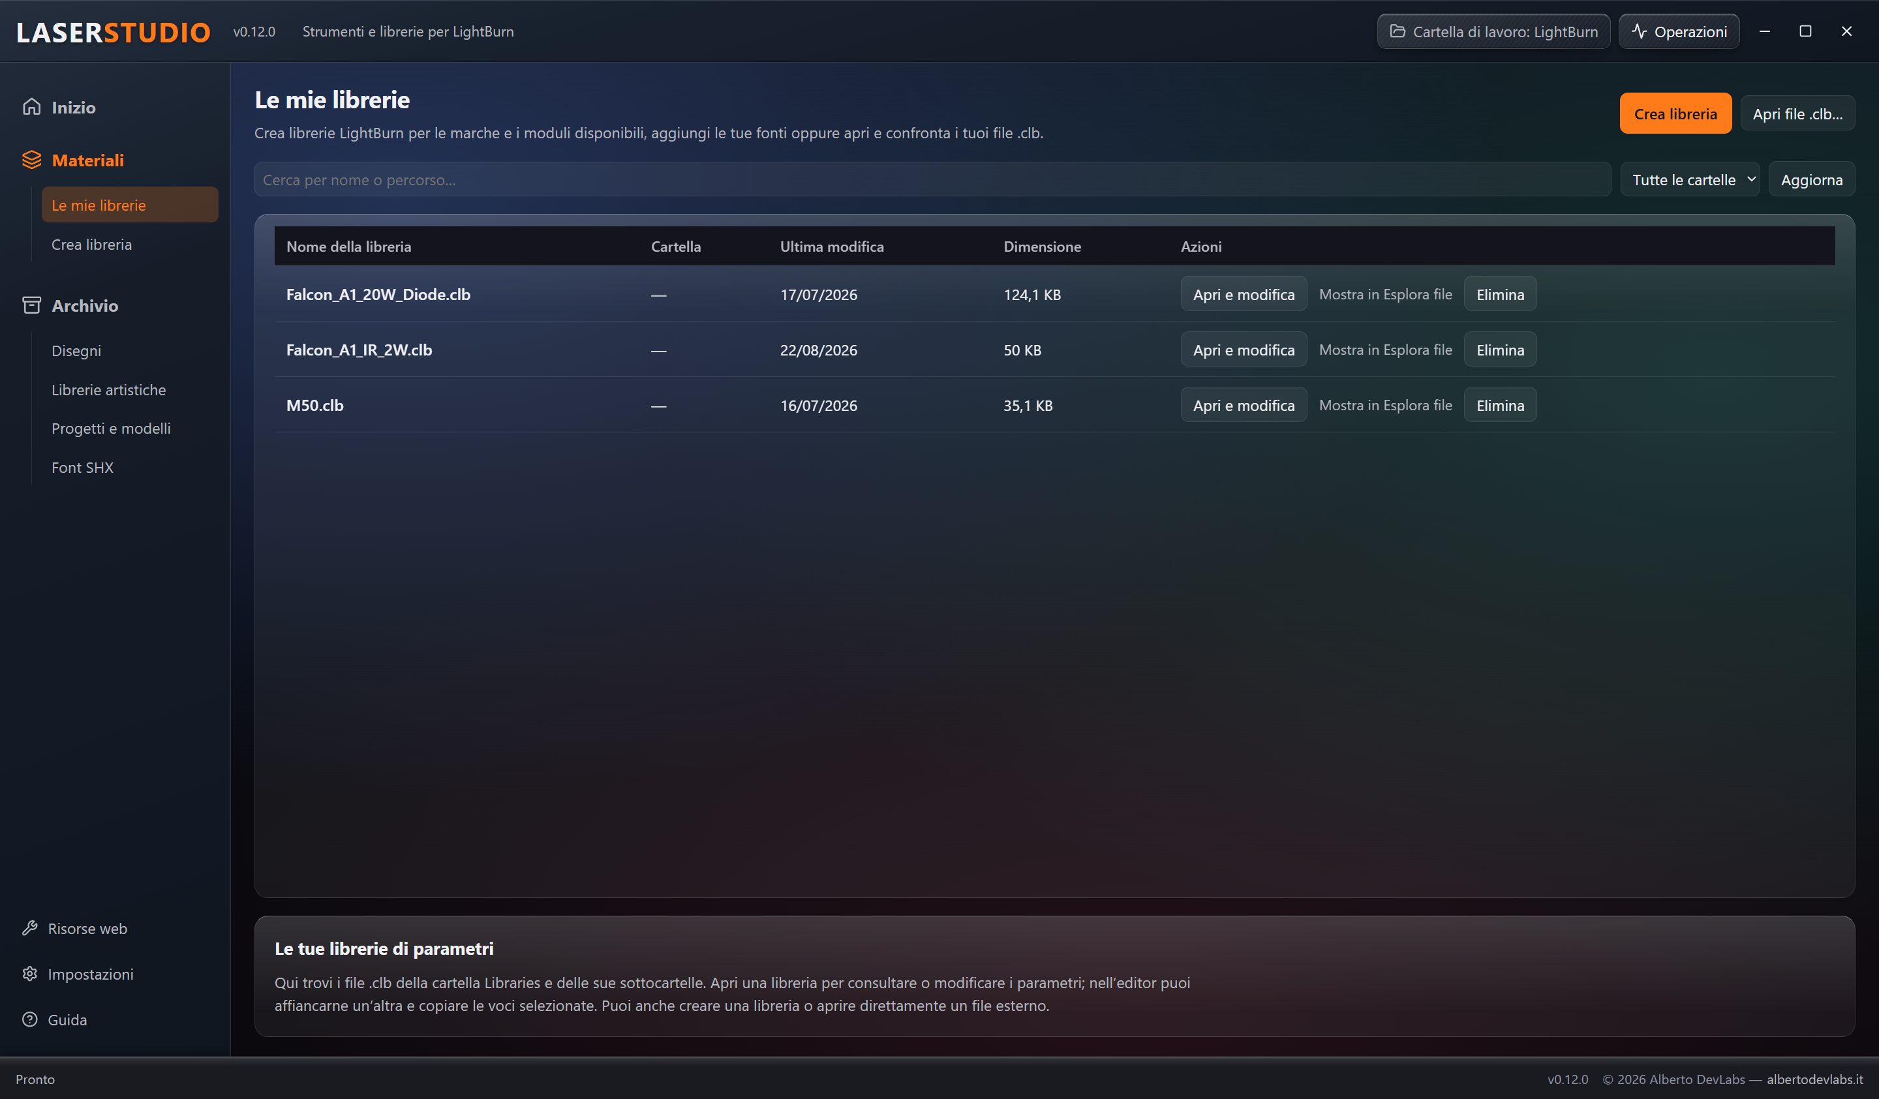
Task: Show M50.clb in Esplora file
Action: [1384, 405]
